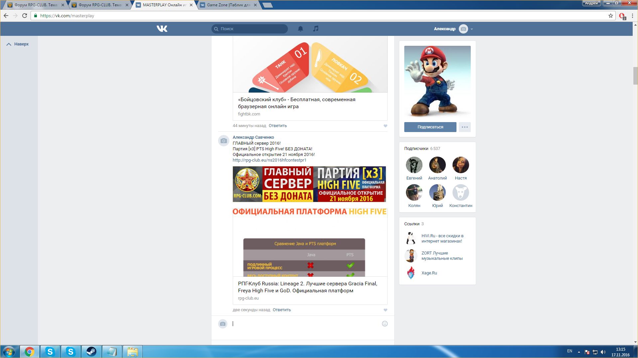Go forward in browser history

point(15,16)
